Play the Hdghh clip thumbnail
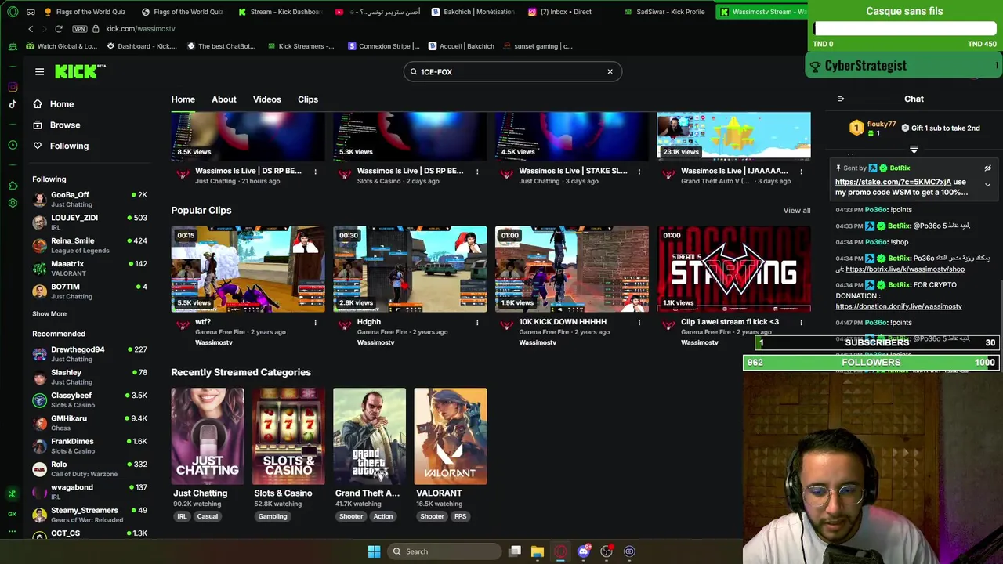1003x564 pixels. pyautogui.click(x=410, y=269)
